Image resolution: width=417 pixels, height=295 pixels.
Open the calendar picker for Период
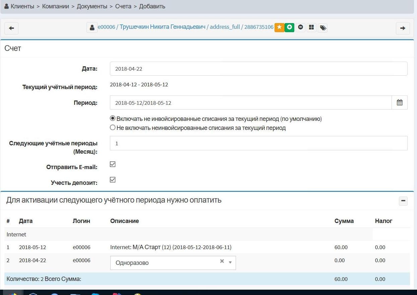tap(399, 103)
